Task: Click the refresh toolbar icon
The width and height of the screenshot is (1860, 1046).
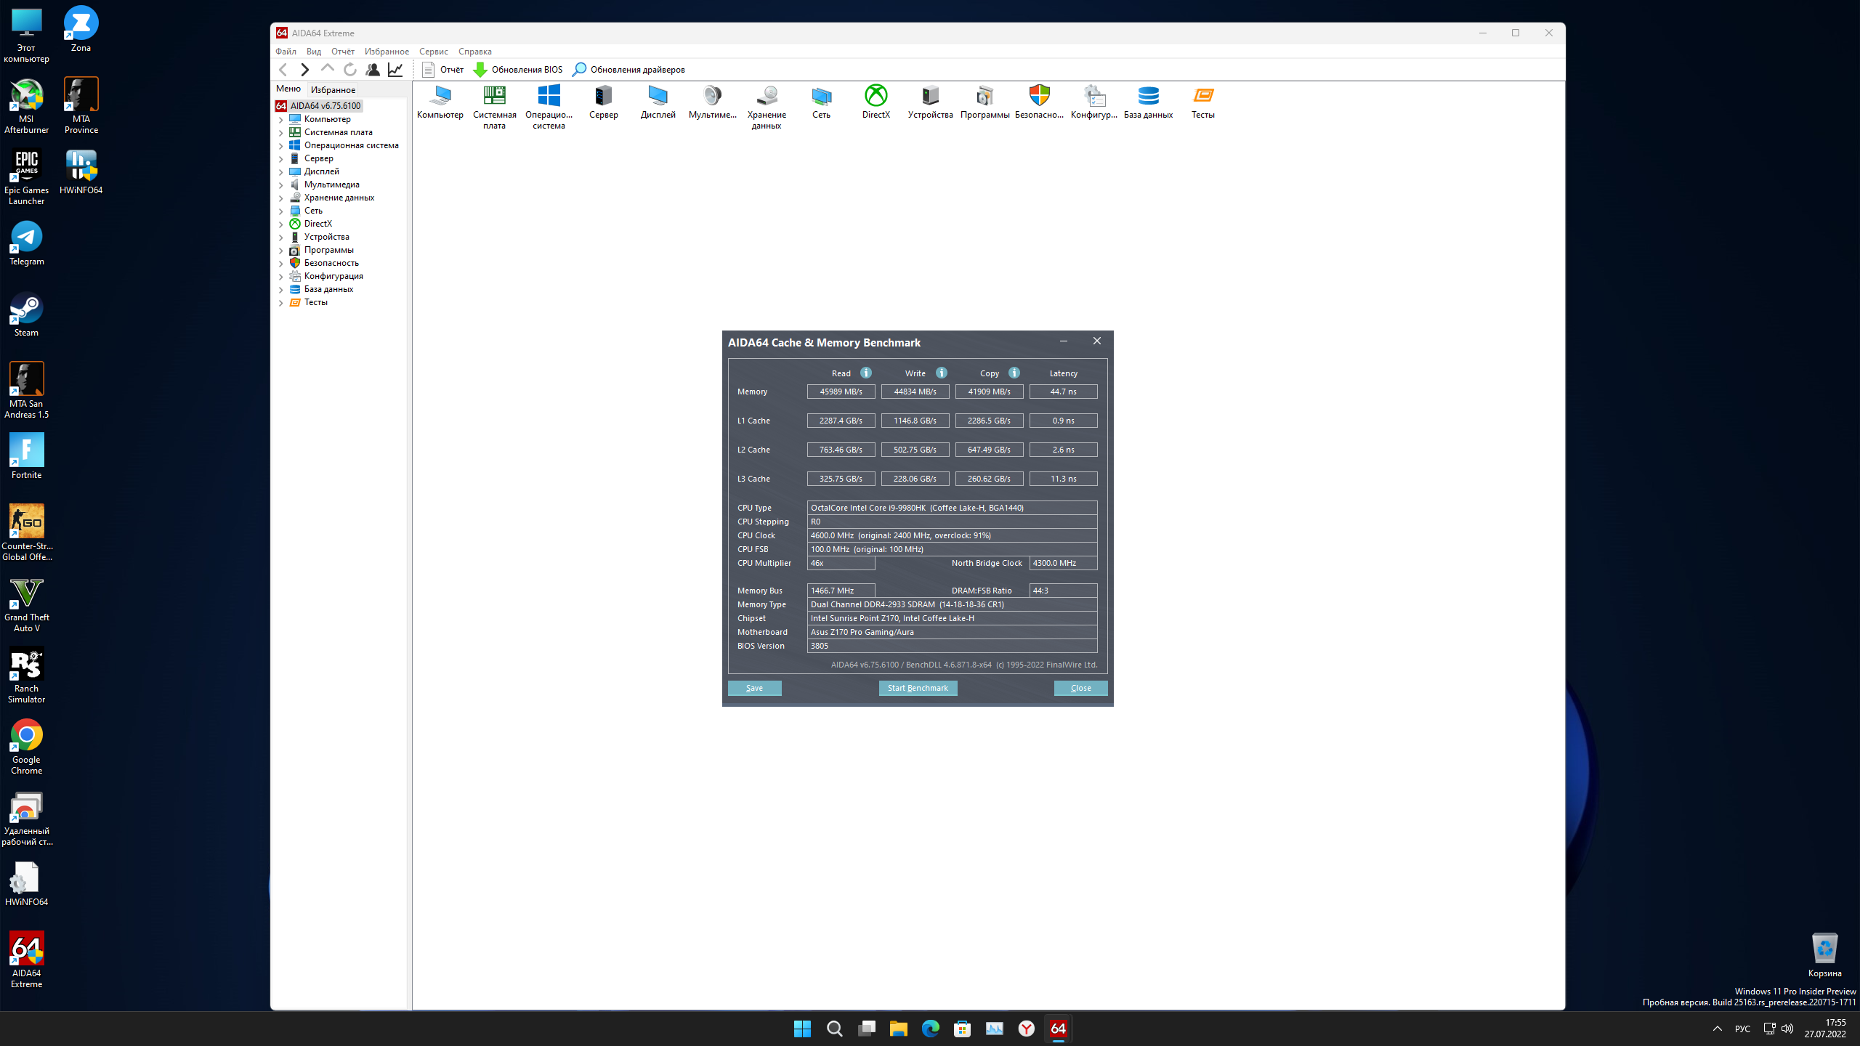Action: 350,70
